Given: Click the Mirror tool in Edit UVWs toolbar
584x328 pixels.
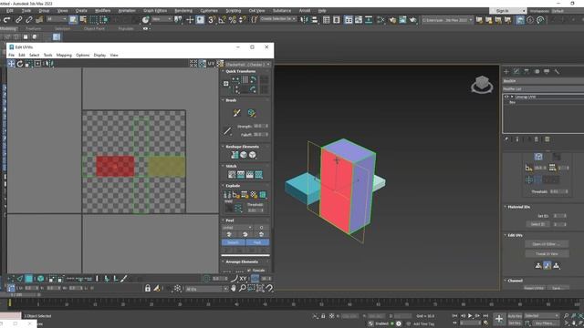Looking at the screenshot, I should click(x=48, y=64).
